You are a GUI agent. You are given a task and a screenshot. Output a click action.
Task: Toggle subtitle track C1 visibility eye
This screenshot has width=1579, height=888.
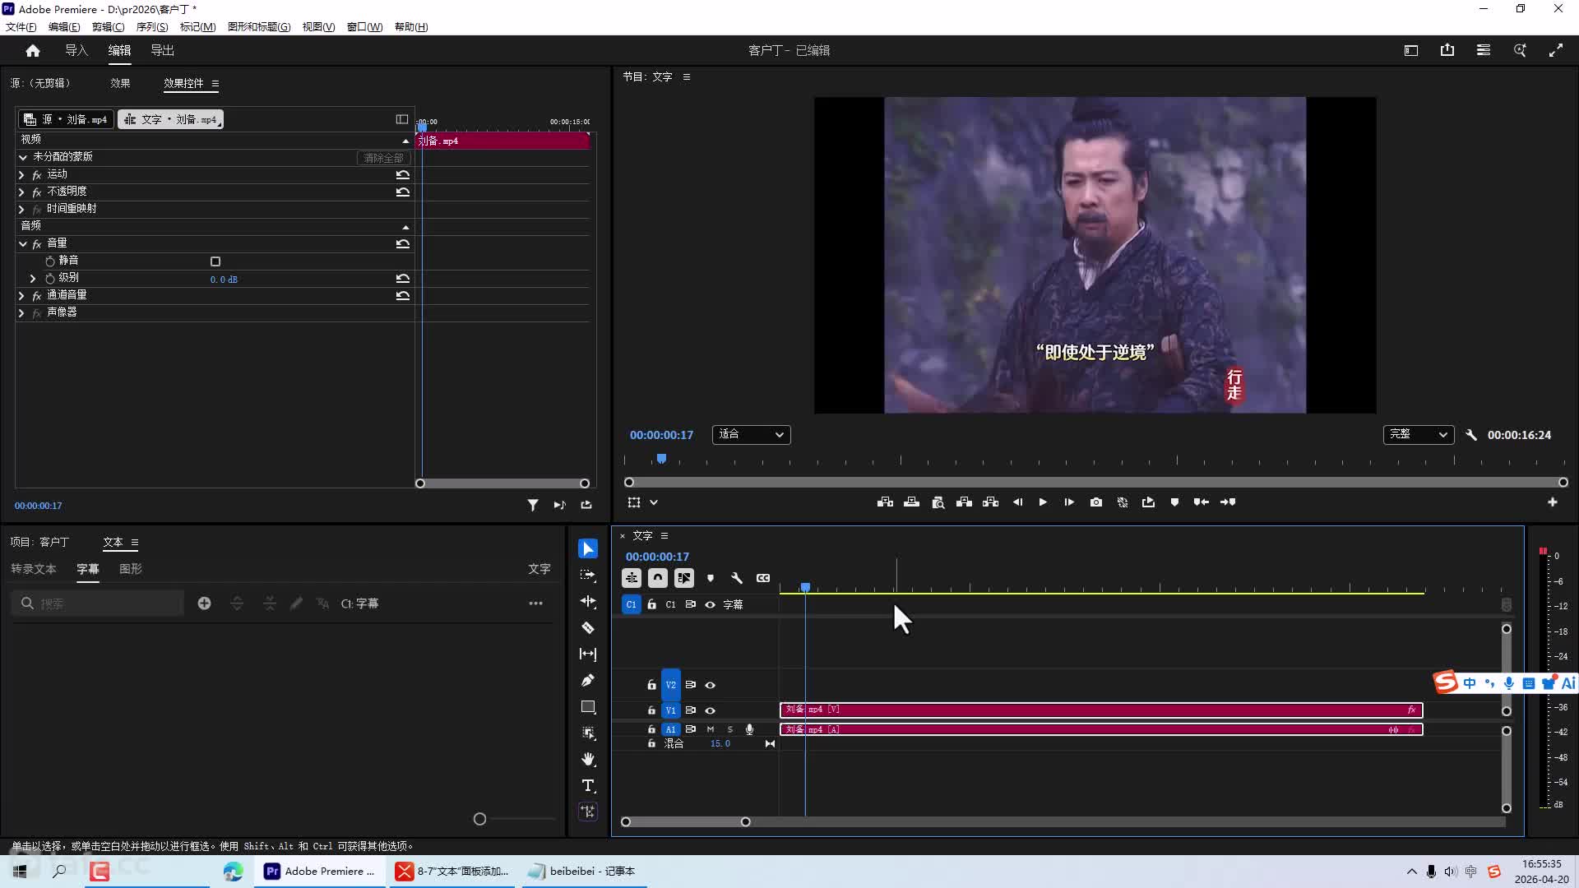click(x=711, y=604)
